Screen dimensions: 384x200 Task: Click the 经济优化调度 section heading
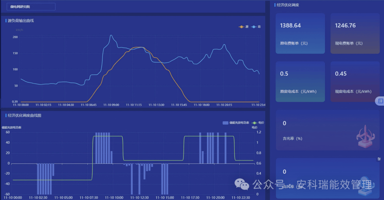[x=288, y=5]
